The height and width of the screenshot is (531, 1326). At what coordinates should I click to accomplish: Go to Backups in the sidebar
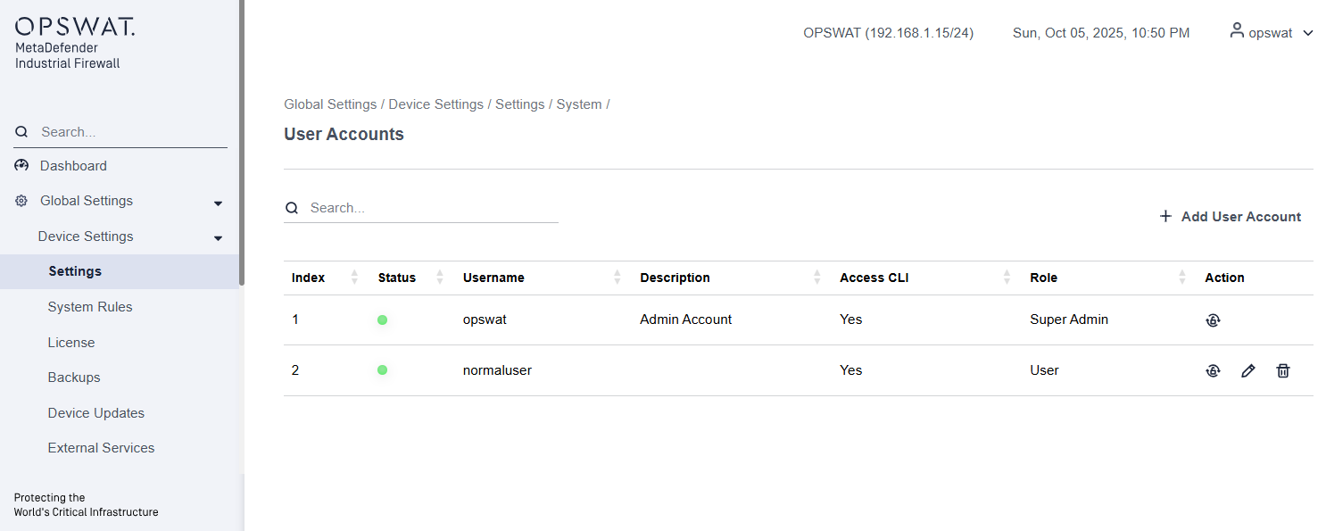coord(74,378)
